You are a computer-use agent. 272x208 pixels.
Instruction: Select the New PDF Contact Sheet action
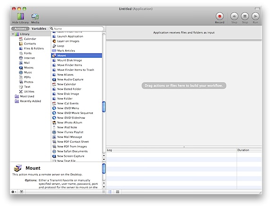(x=76, y=142)
